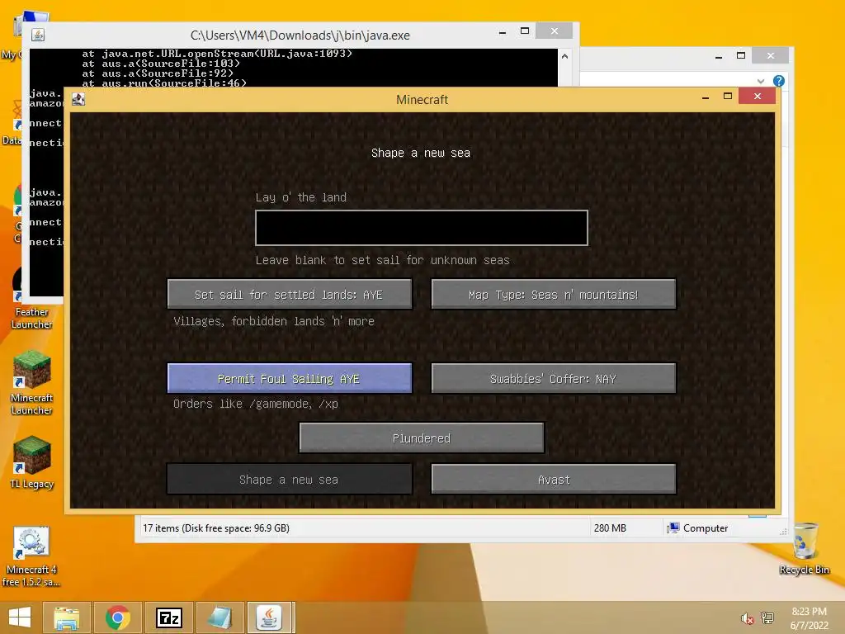Image resolution: width=845 pixels, height=634 pixels.
Task: Click the '280 MB' status bar entry
Action: click(x=610, y=528)
